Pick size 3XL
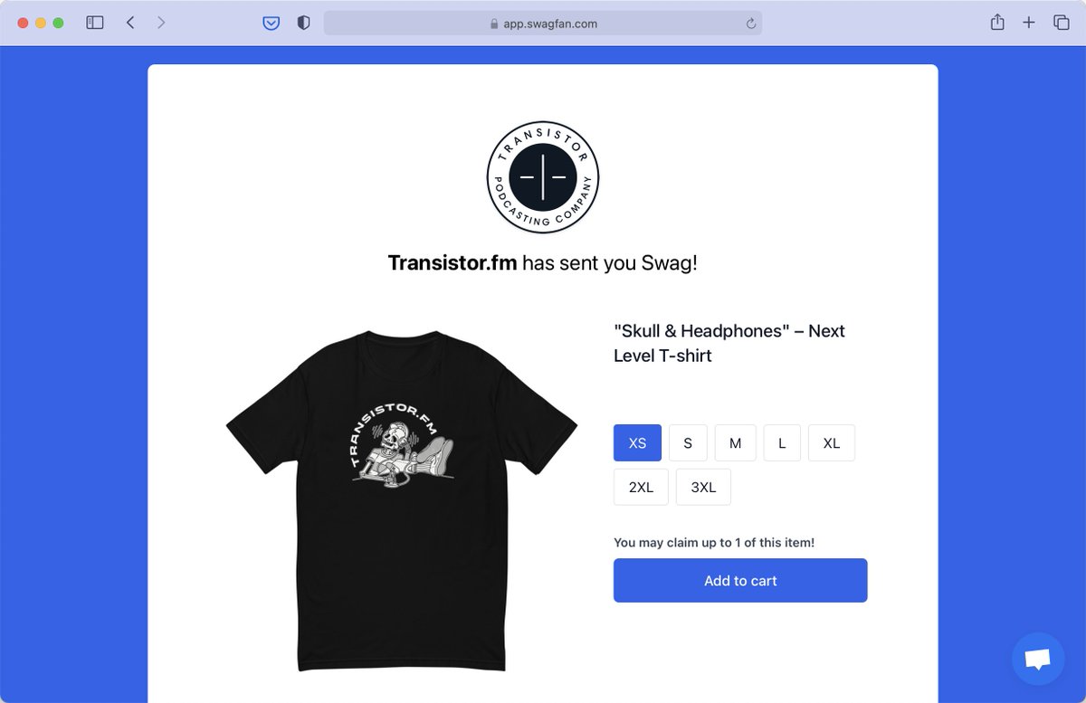 (703, 487)
